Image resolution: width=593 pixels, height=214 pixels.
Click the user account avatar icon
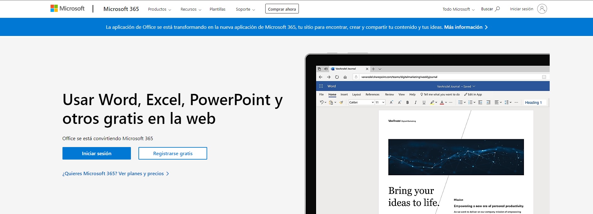(x=542, y=9)
